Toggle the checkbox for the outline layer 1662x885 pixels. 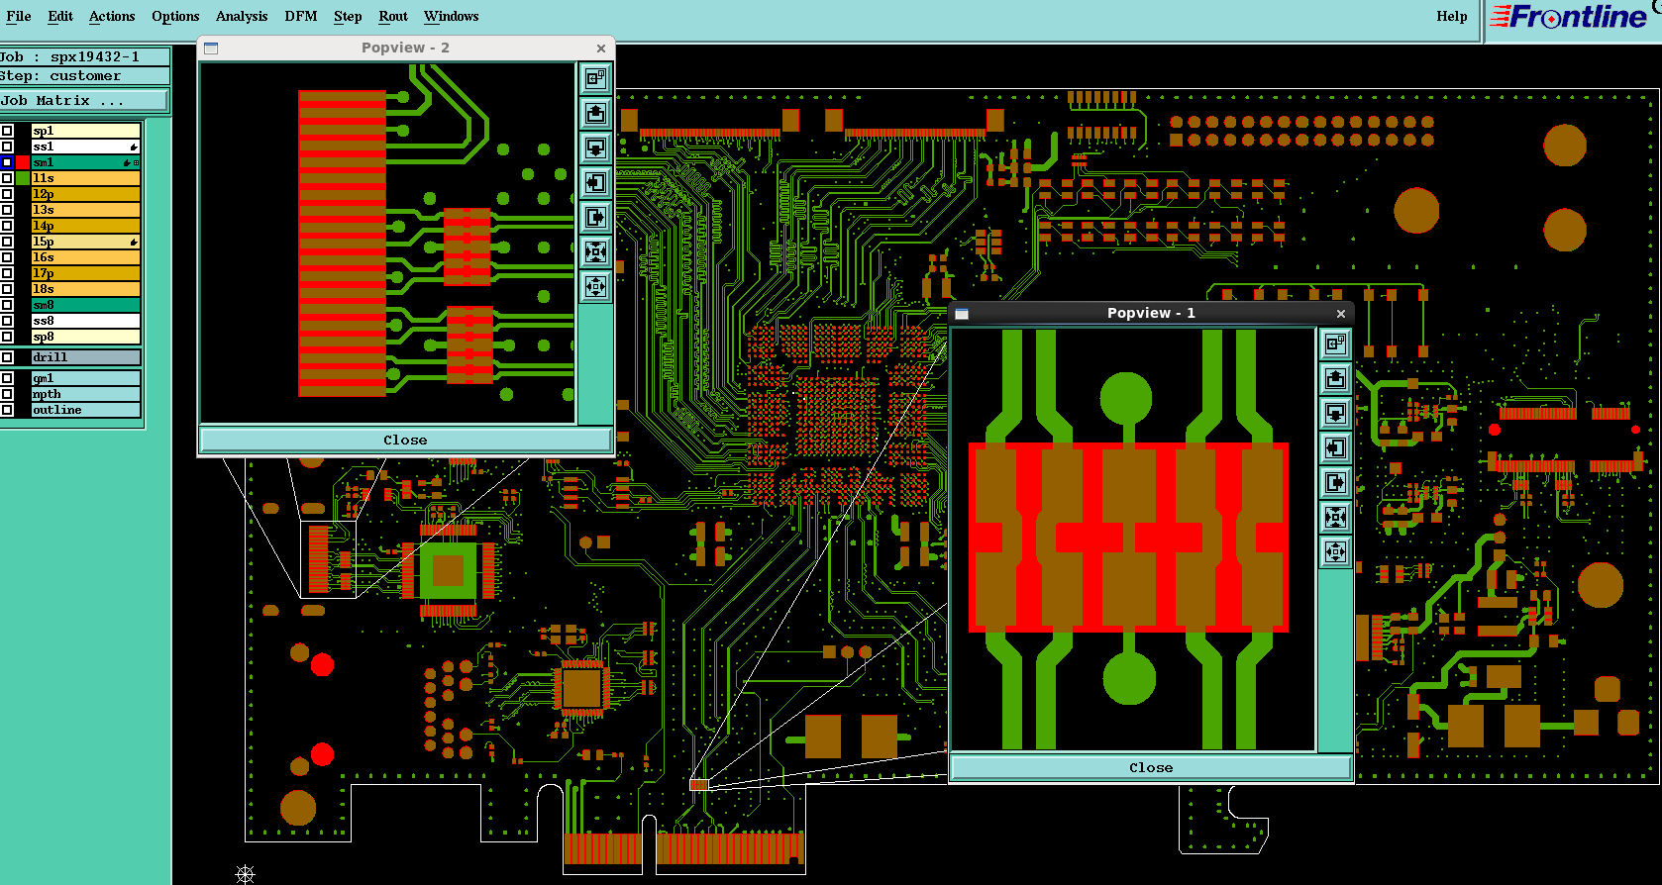point(7,410)
